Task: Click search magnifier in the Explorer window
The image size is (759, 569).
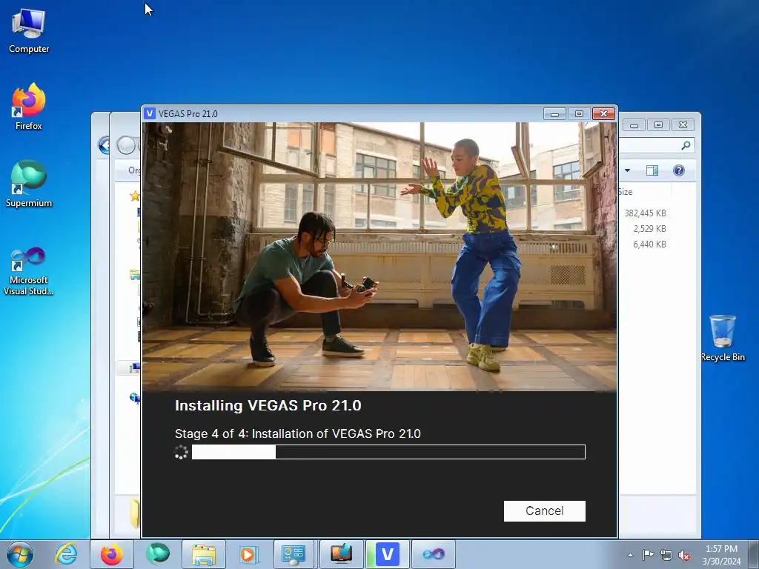Action: pos(686,145)
